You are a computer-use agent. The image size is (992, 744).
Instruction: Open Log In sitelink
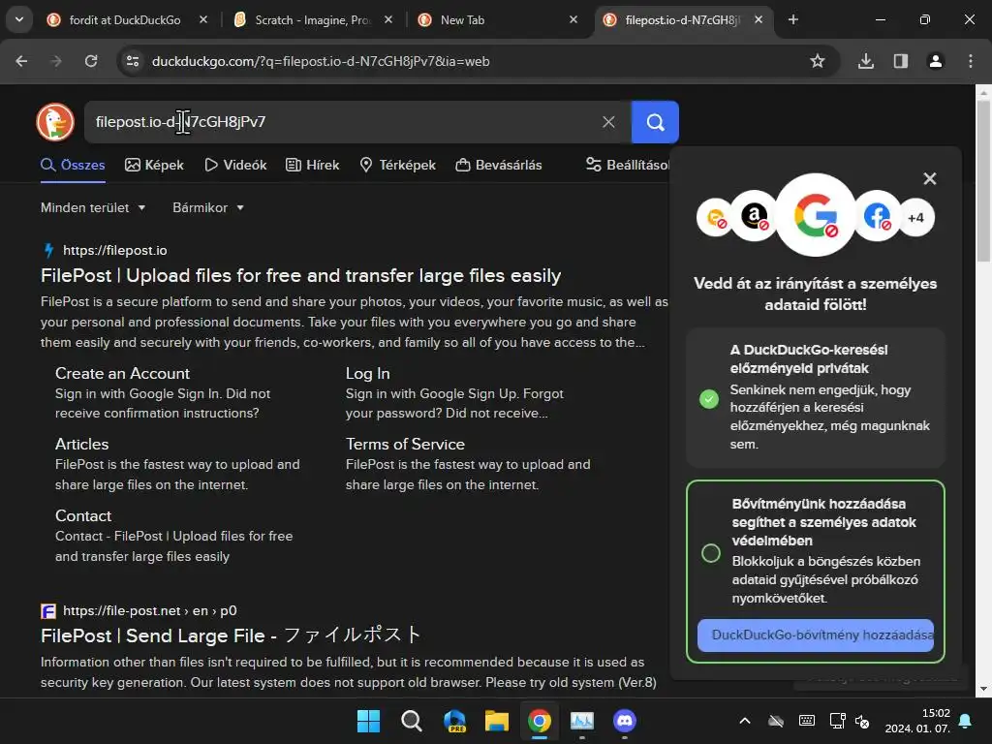tap(367, 373)
